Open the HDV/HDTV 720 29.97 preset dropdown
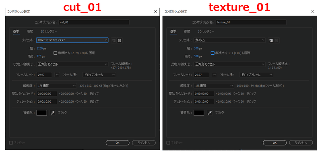Viewport: 322px width, 155px height. [x=72, y=40]
